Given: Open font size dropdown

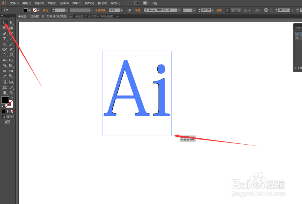Looking at the screenshot, I should click(213, 10).
